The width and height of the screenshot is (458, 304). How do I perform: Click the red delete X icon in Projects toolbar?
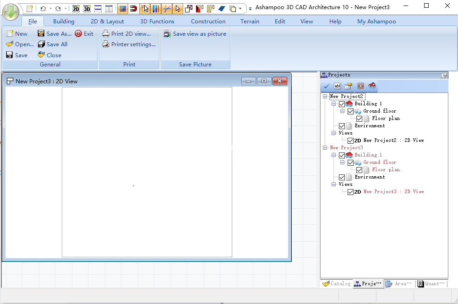(360, 86)
